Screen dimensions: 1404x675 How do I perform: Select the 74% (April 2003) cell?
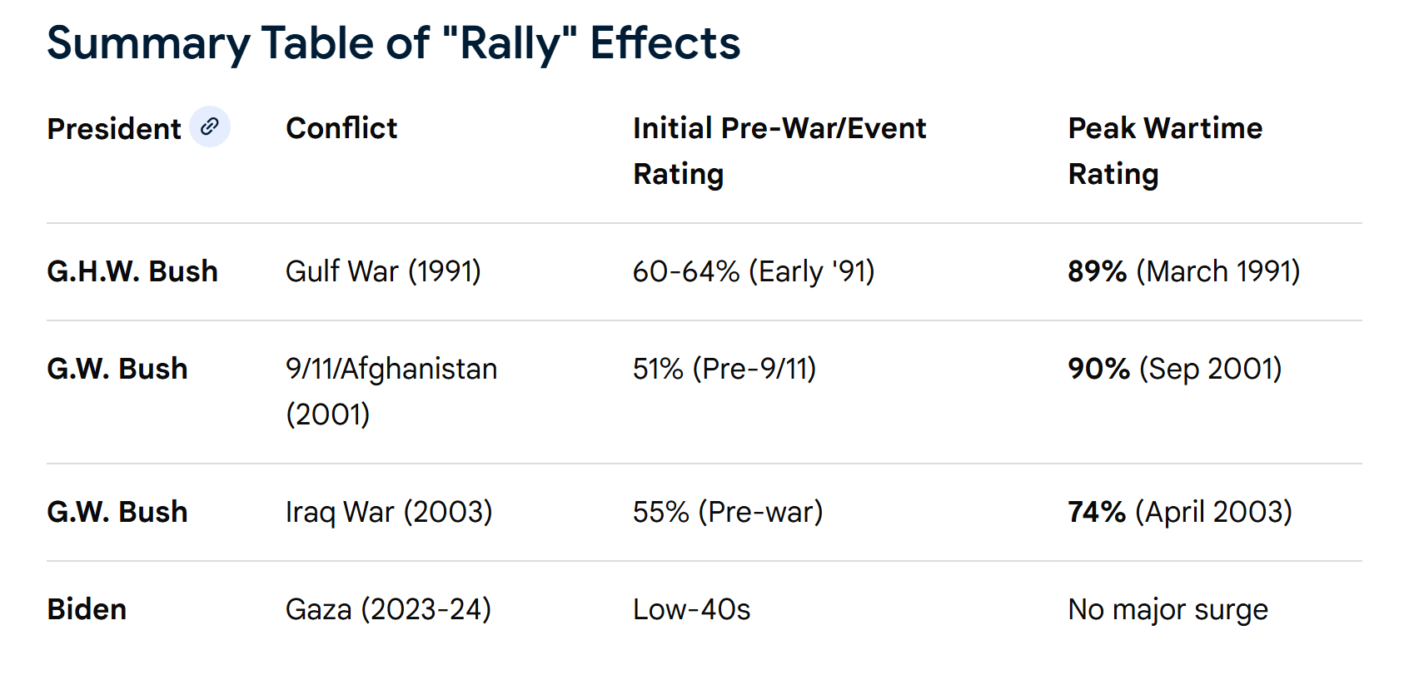[x=1179, y=512]
